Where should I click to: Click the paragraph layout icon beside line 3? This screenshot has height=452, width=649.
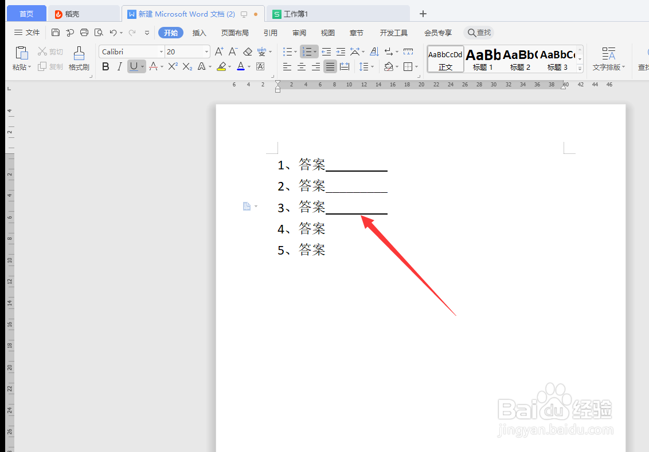[x=247, y=206]
